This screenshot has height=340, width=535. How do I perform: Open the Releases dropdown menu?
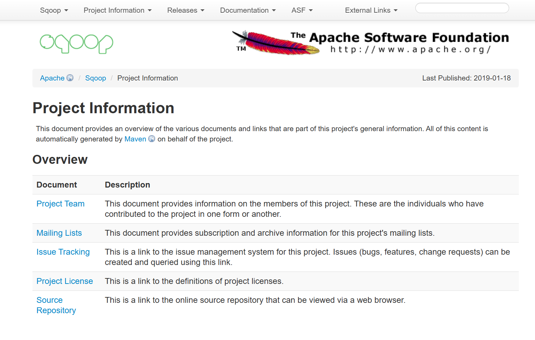186,10
